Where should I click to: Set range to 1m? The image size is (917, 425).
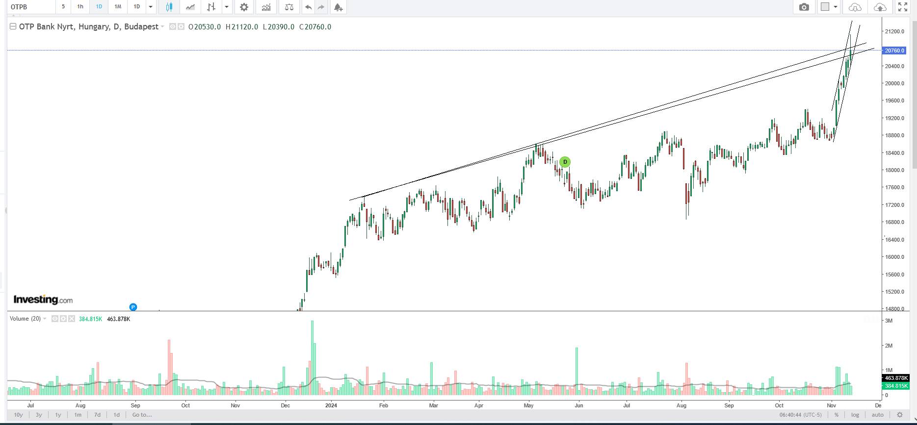coord(78,415)
